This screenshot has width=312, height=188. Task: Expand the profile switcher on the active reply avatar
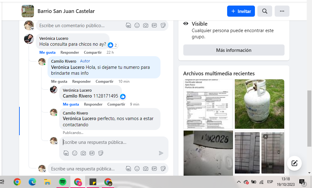coord(56,143)
